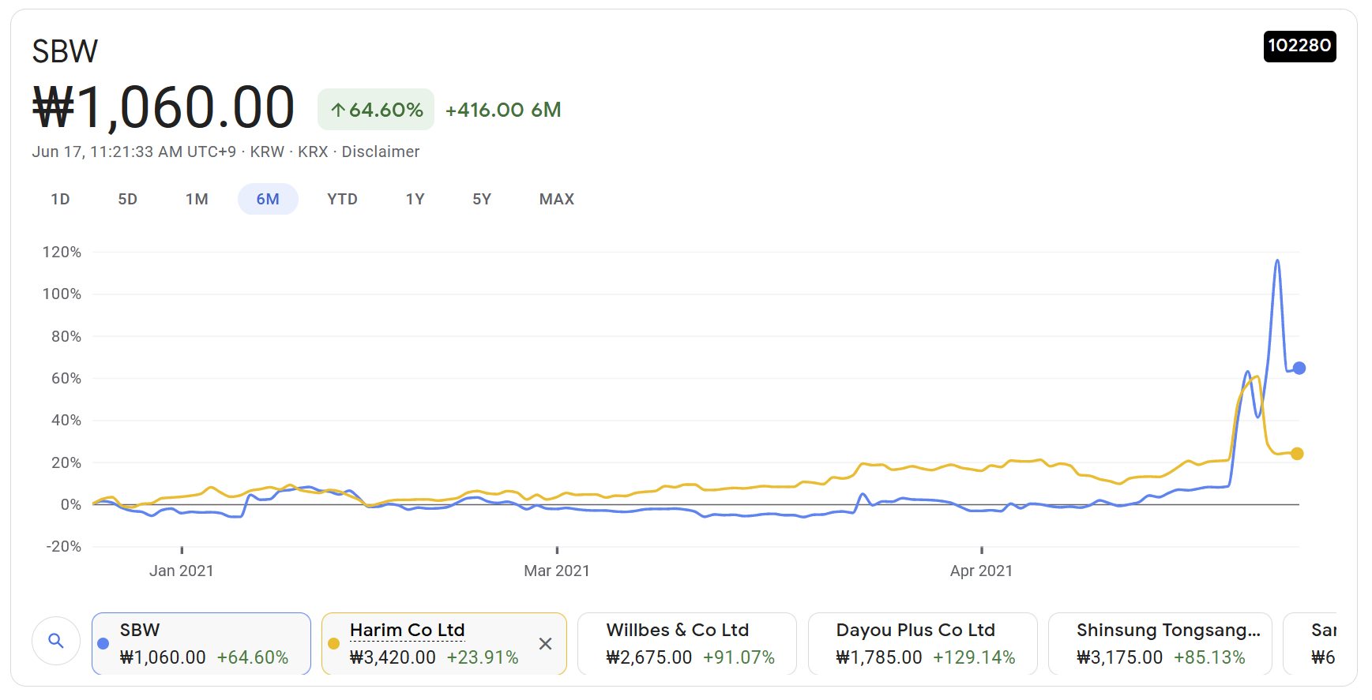Select the SBW stock chip
1372x700 pixels.
201,644
